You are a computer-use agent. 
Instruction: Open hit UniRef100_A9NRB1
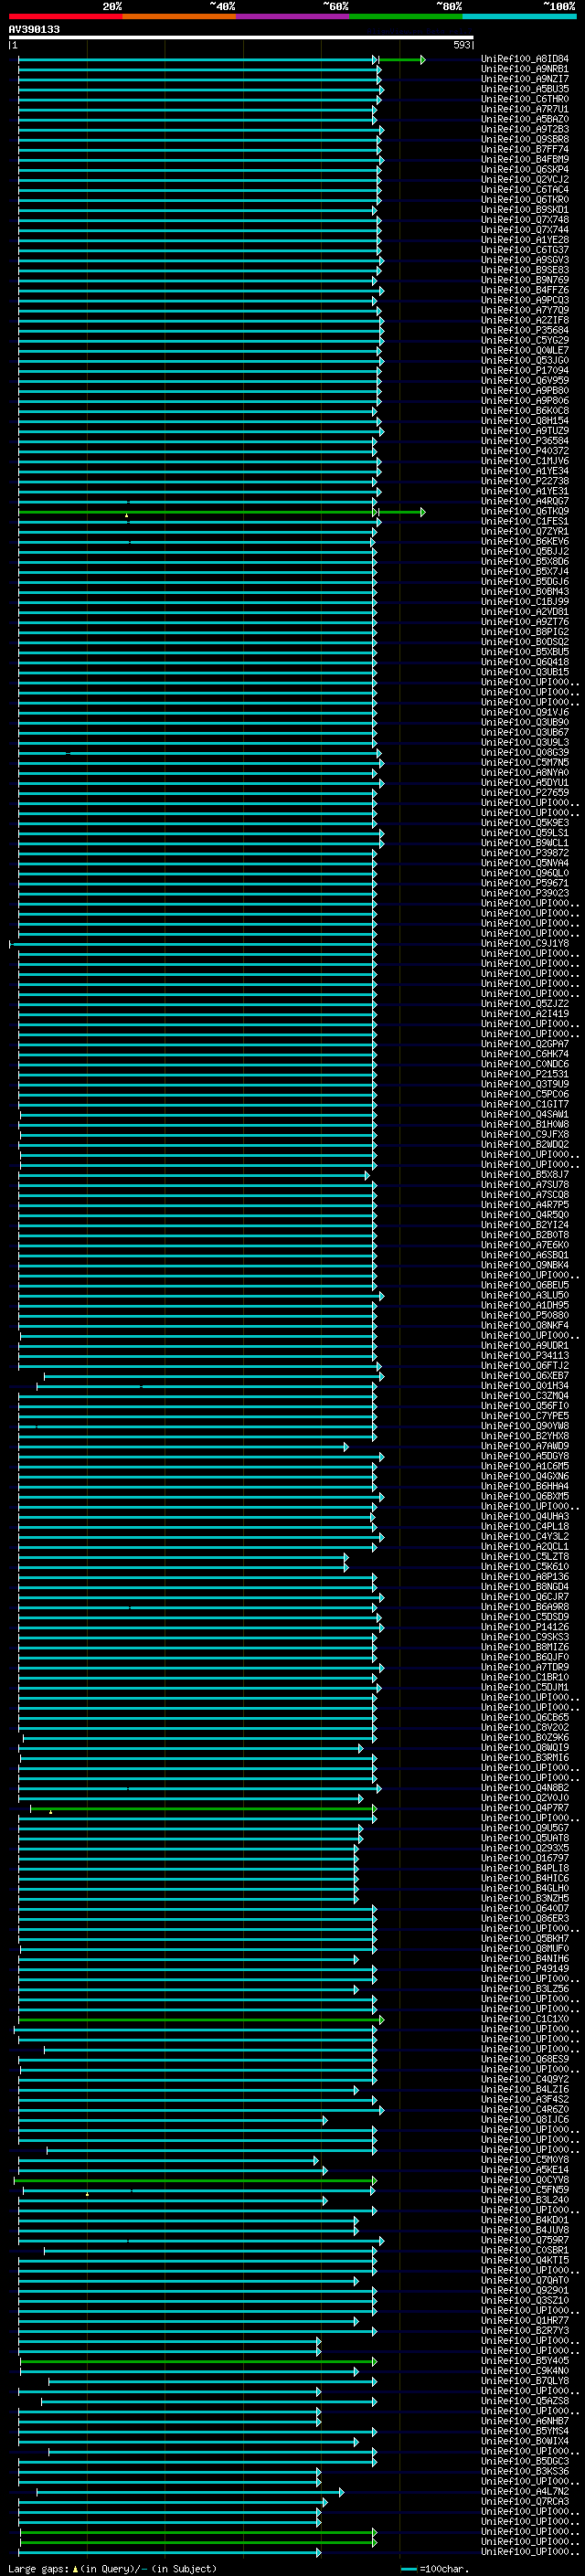[x=525, y=69]
